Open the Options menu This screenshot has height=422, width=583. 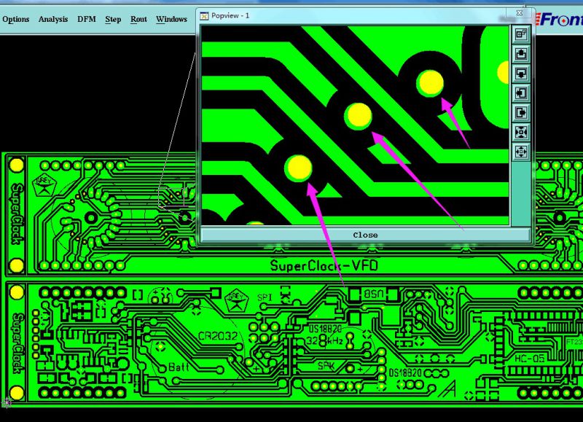(15, 19)
